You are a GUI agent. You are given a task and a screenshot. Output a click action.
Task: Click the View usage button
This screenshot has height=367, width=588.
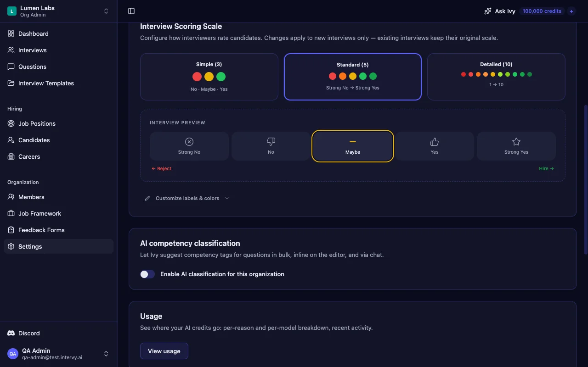(164, 351)
